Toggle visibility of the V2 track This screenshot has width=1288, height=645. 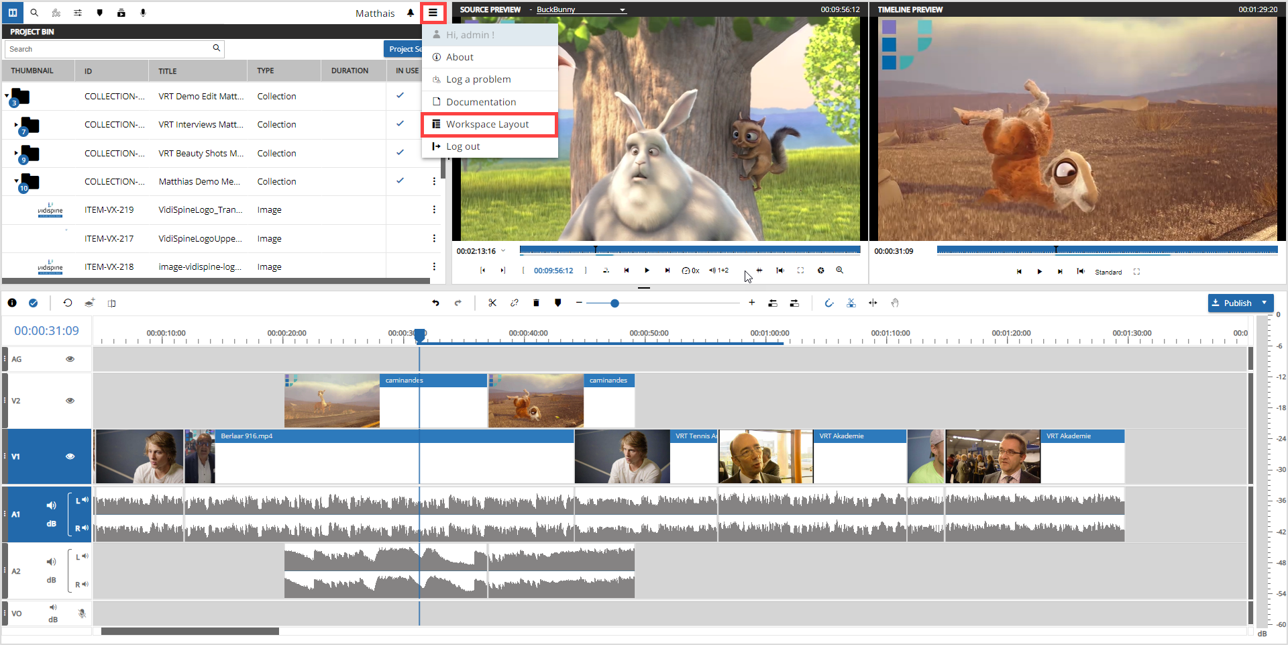pos(70,401)
